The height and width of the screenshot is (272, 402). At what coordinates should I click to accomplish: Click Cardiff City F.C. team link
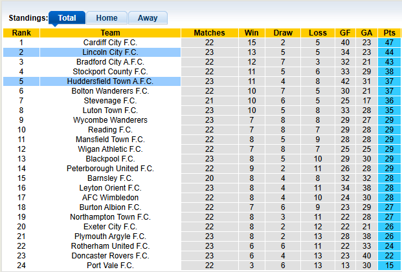click(x=110, y=43)
